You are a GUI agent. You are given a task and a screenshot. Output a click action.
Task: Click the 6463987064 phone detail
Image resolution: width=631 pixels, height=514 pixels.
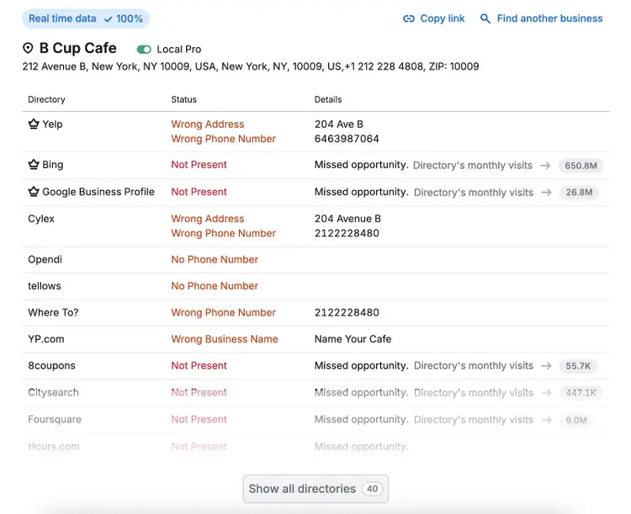pyautogui.click(x=347, y=139)
